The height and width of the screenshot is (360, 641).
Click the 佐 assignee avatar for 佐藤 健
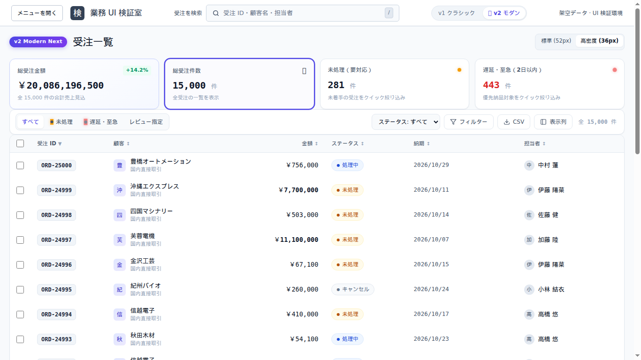click(529, 215)
